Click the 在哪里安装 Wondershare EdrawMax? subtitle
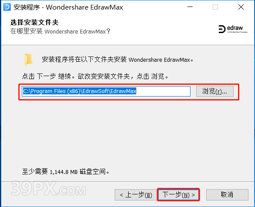This screenshot has width=255, height=207. tap(60, 31)
